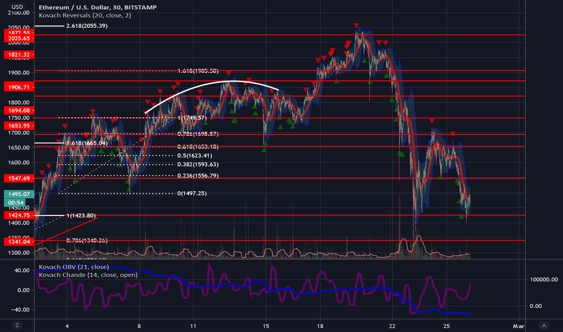This screenshot has height=332, width=563.
Task: Click the 1341.04 red price label
Action: 19,242
